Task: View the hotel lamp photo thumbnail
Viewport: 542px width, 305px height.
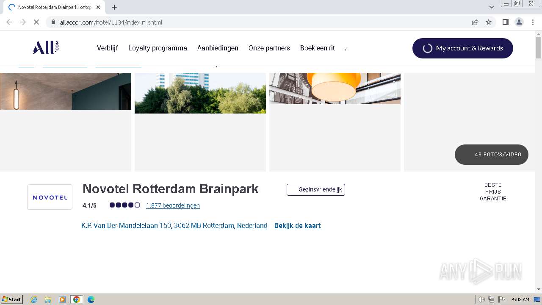Action: (x=66, y=91)
